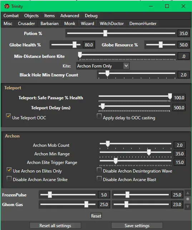Click the Potion % slider handle
This screenshot has height=230, width=192.
pos(105,33)
